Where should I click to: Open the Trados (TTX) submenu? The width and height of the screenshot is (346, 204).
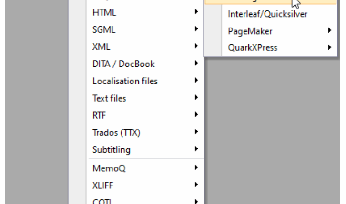click(x=145, y=132)
